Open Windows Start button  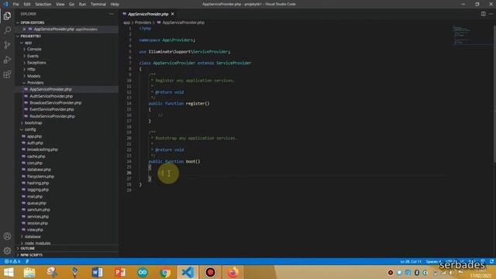pyautogui.click(x=9, y=272)
